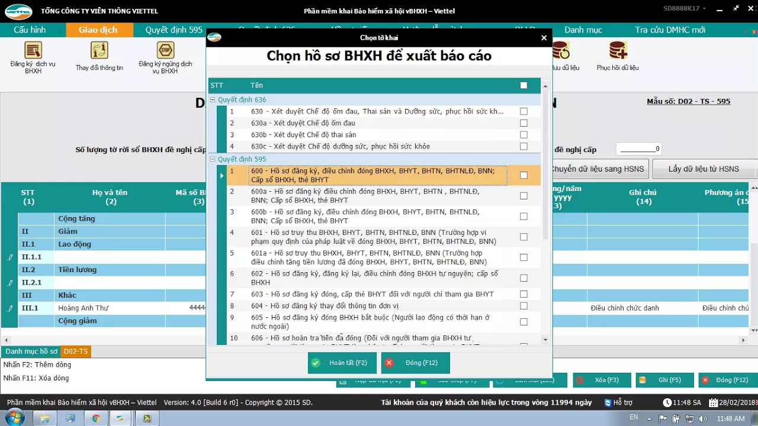Toggle the select-all checkbox in the header

click(523, 85)
